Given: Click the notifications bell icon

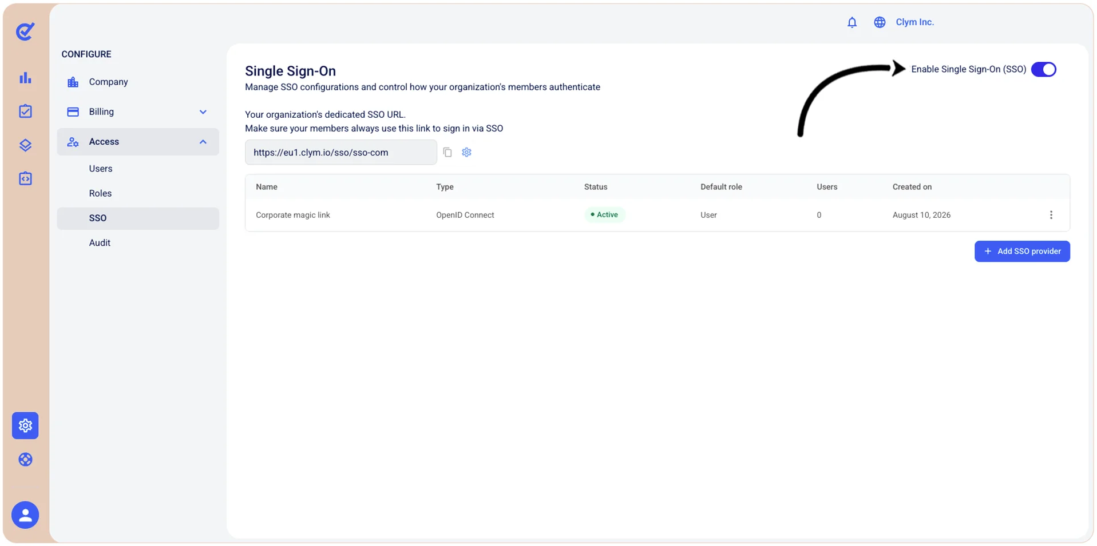Looking at the screenshot, I should pos(852,22).
